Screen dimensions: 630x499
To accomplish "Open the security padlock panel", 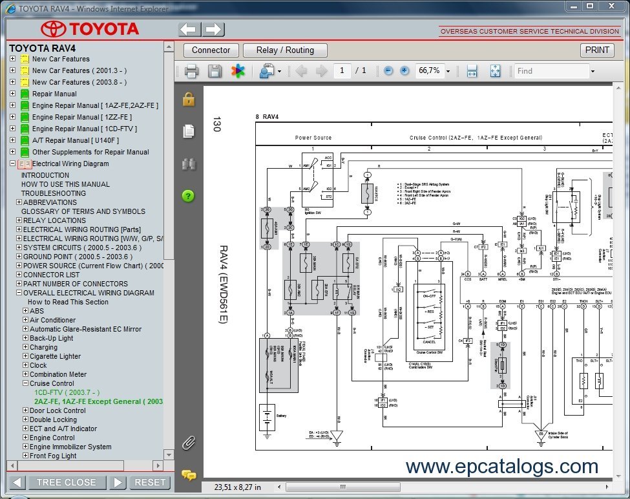I will [x=189, y=99].
